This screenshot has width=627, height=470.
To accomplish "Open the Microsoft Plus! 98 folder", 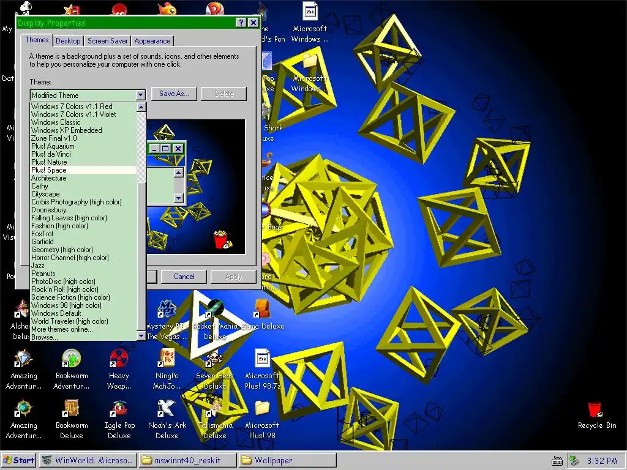I will tap(262, 408).
